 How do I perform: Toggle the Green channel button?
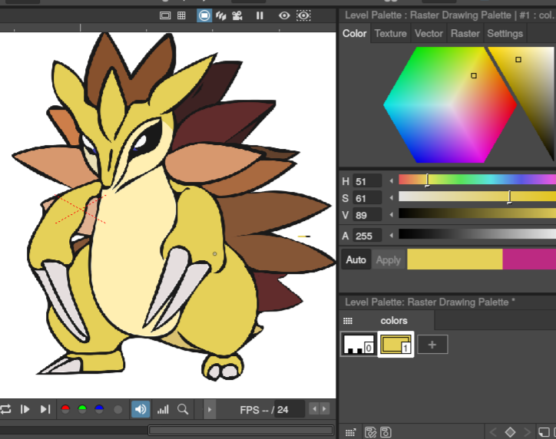[82, 409]
